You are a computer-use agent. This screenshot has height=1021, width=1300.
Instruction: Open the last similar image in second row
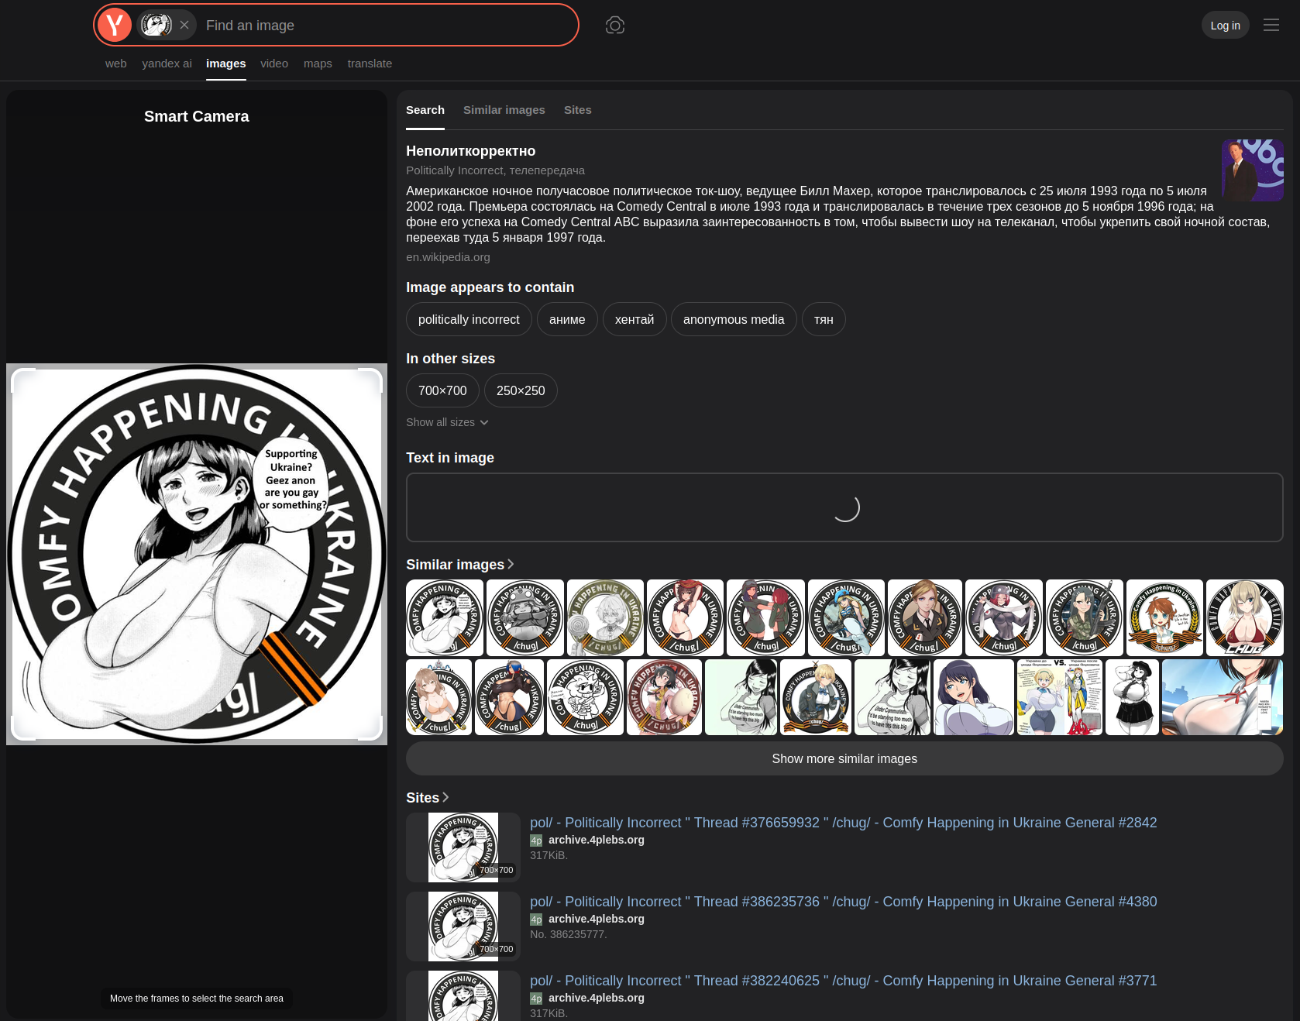1223,697
